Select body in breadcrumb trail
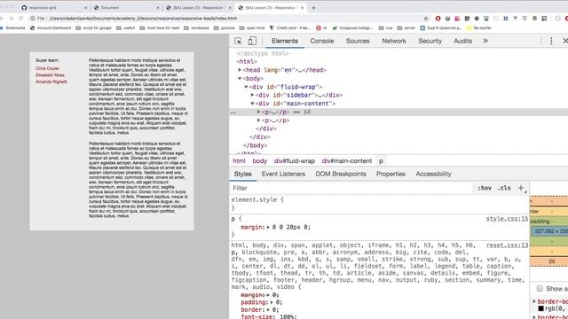Viewport: 568px width, 319px height. click(x=260, y=161)
